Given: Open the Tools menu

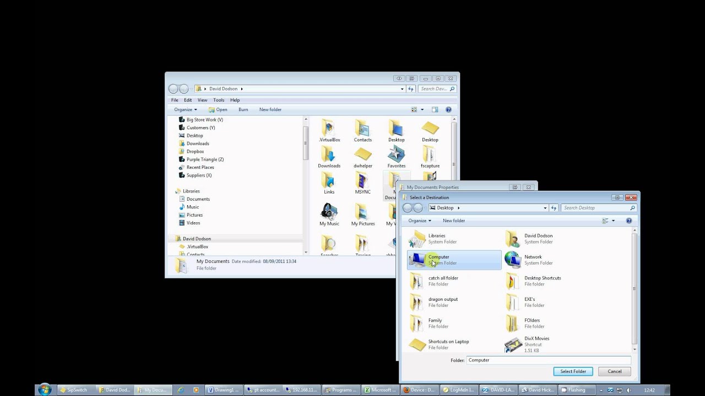Looking at the screenshot, I should pyautogui.click(x=219, y=100).
